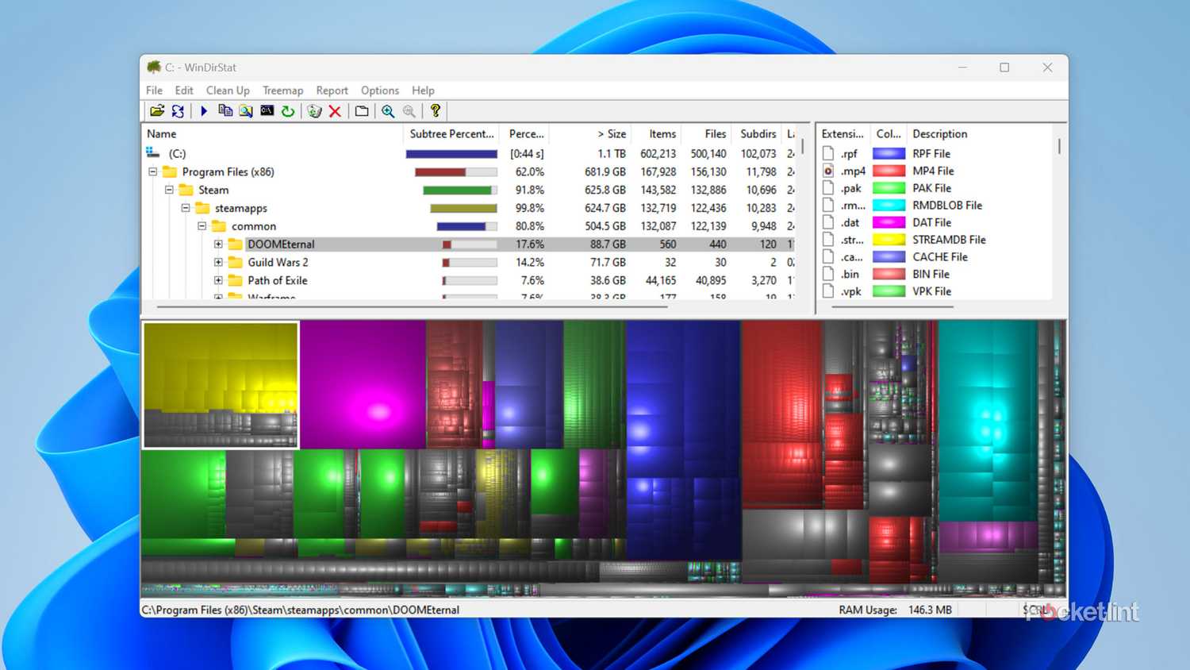1190x670 pixels.
Task: Select the Refresh All toolbar icon
Action: [x=178, y=111]
